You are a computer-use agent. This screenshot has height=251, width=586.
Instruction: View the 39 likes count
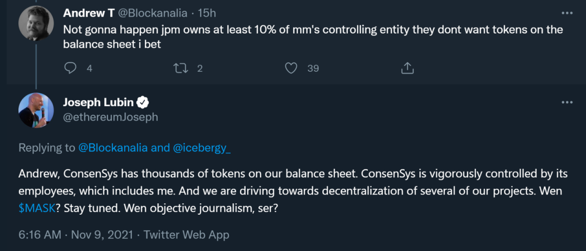(313, 68)
